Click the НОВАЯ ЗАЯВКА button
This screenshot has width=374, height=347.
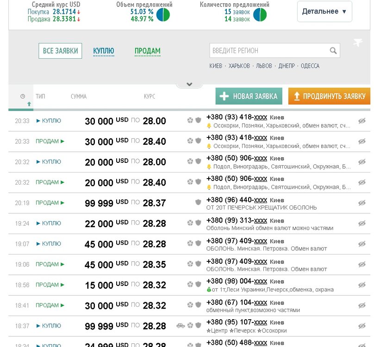[x=249, y=96]
